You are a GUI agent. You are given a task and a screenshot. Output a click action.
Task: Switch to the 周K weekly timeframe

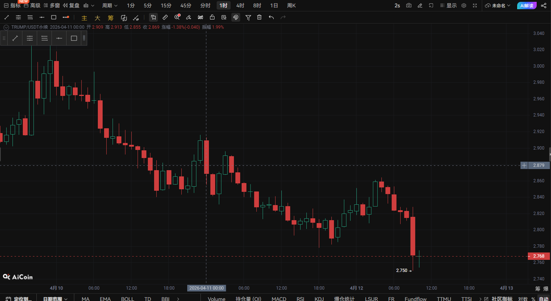(291, 6)
